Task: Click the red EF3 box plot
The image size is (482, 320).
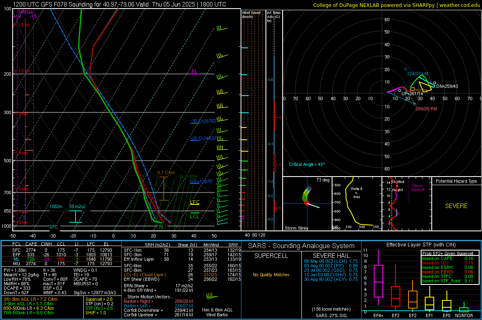Action: [395, 296]
